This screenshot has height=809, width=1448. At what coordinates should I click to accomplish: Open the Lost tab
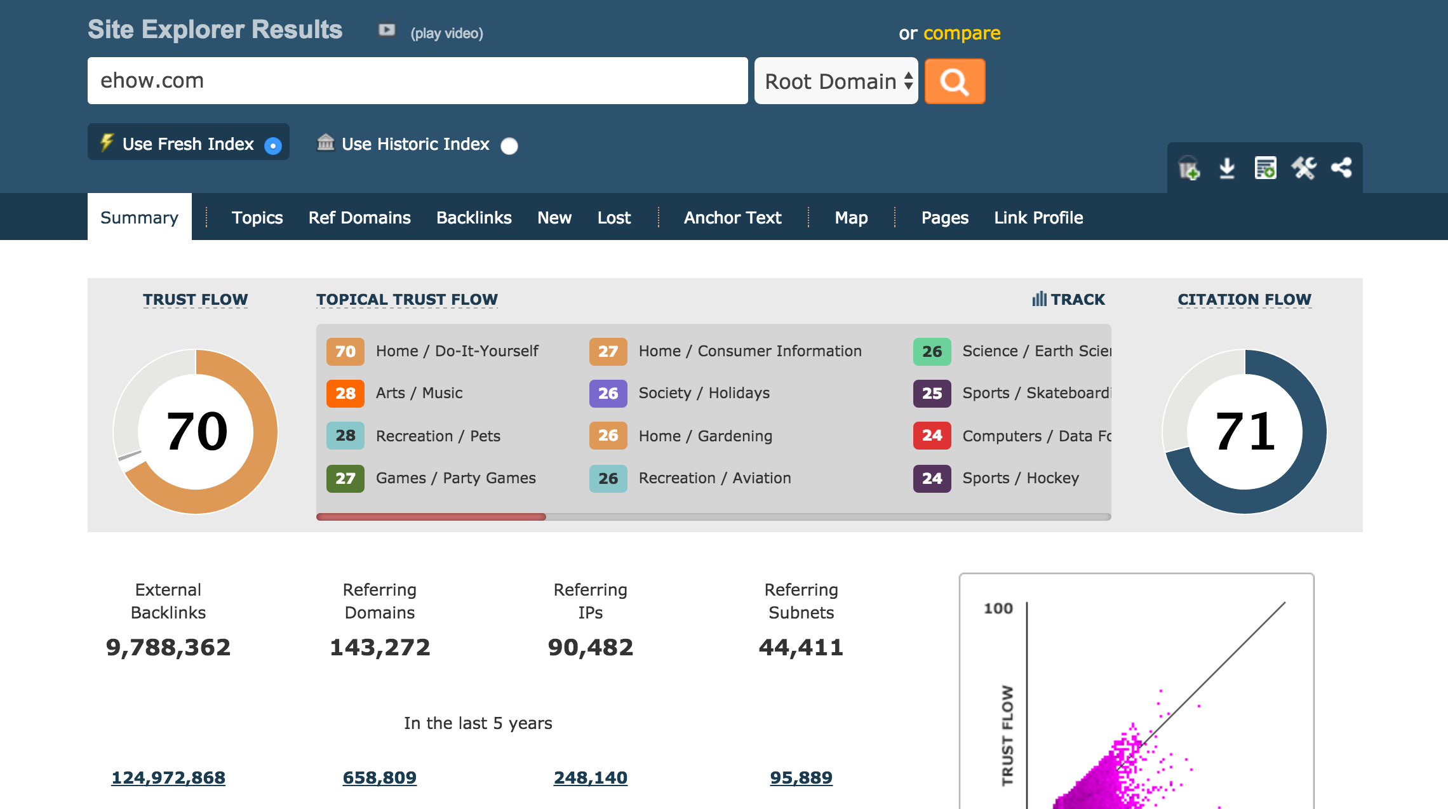tap(614, 217)
